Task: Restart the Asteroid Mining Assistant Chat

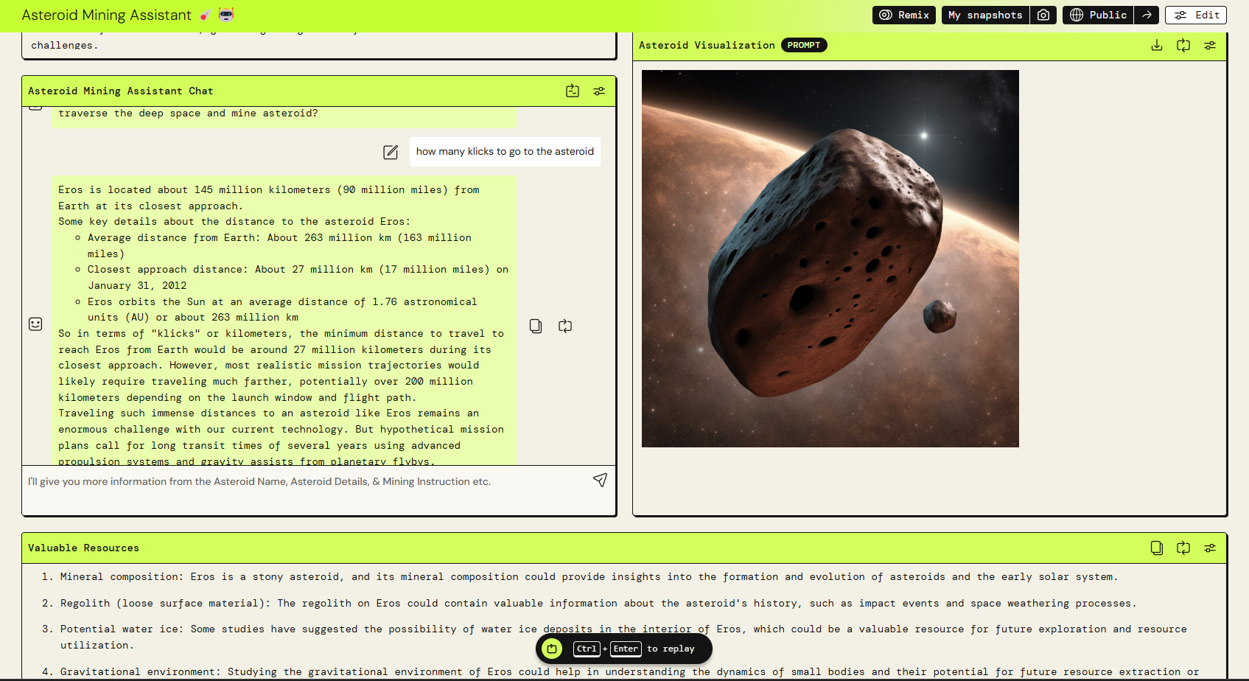Action: point(573,91)
